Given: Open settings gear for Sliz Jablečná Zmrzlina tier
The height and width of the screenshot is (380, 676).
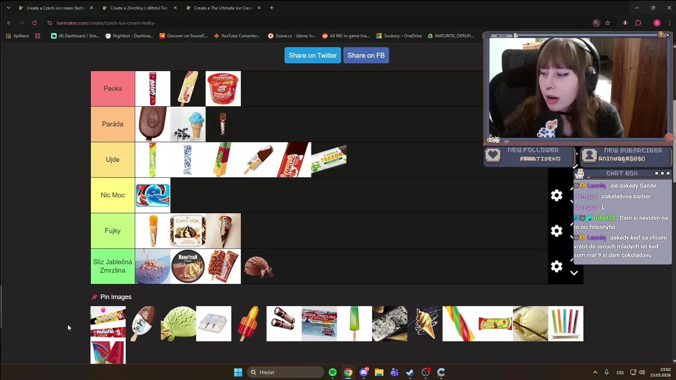Looking at the screenshot, I should 557,267.
